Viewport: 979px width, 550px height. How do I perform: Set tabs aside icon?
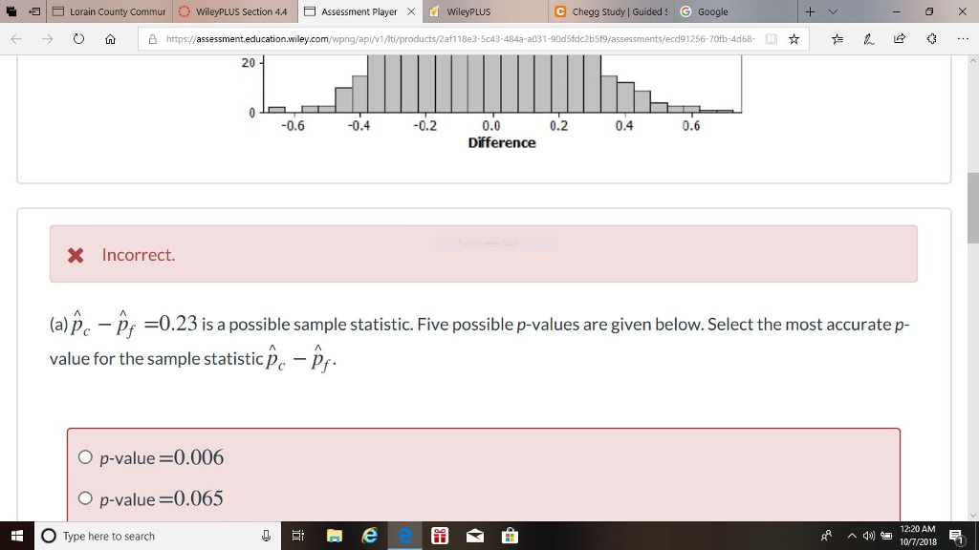point(35,11)
